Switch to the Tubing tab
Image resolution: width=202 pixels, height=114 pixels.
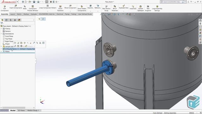(74, 14)
